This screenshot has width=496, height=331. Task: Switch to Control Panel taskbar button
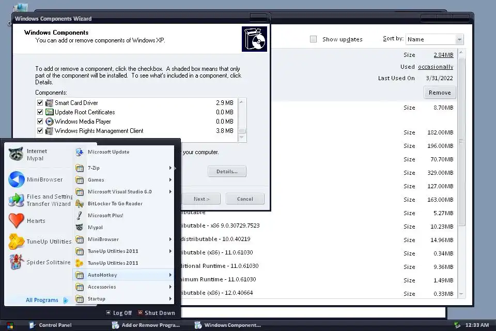pyautogui.click(x=51, y=325)
